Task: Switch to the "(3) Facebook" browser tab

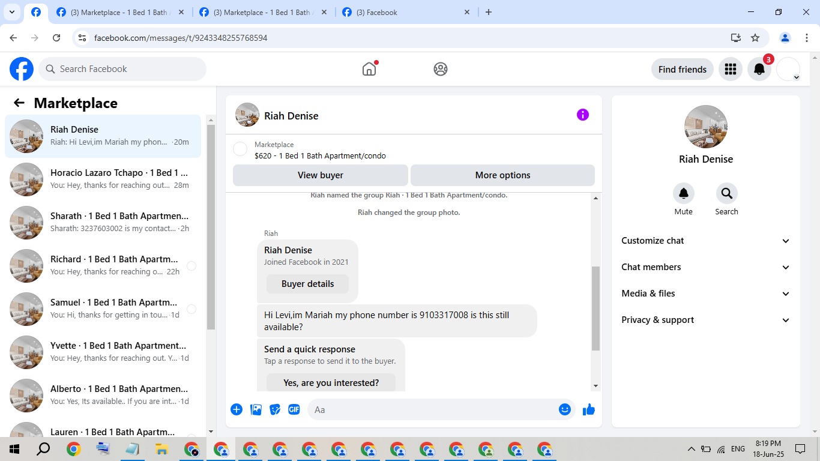Action: 406,12
